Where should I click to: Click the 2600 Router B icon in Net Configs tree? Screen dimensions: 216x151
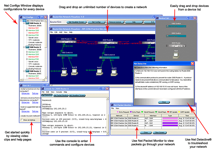click(27, 47)
